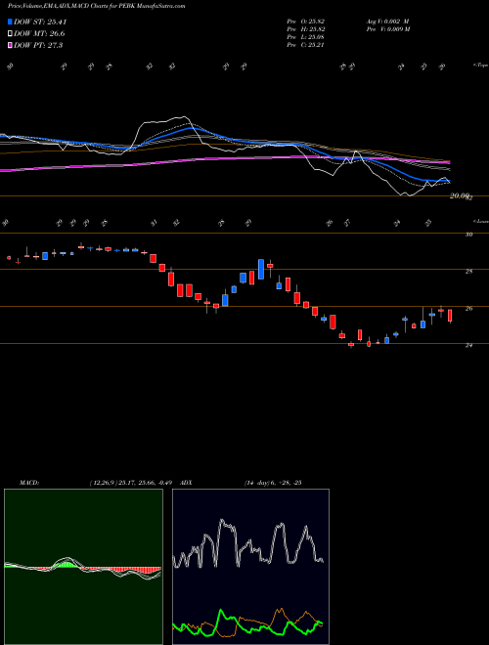Click the ADX panel label
The image size is (489, 645).
[186, 483]
